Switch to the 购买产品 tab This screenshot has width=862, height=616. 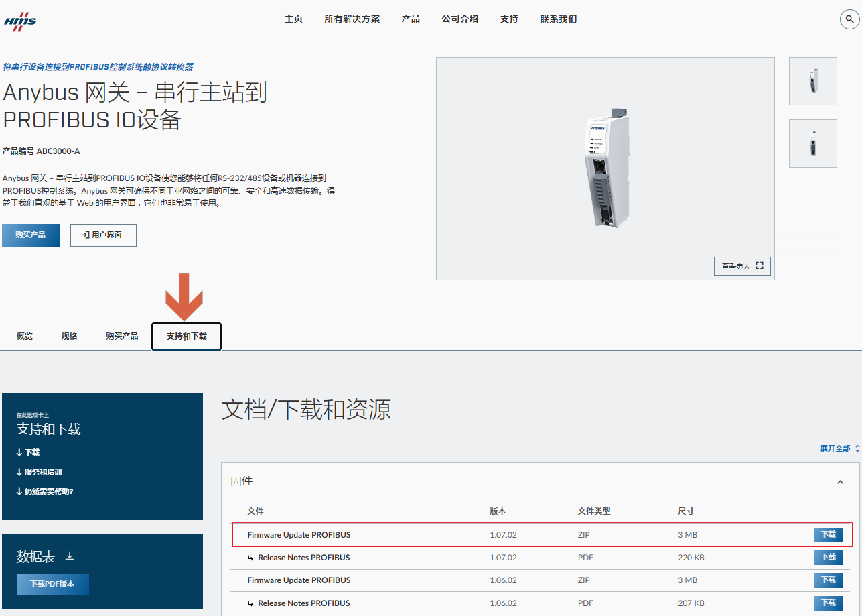point(122,336)
